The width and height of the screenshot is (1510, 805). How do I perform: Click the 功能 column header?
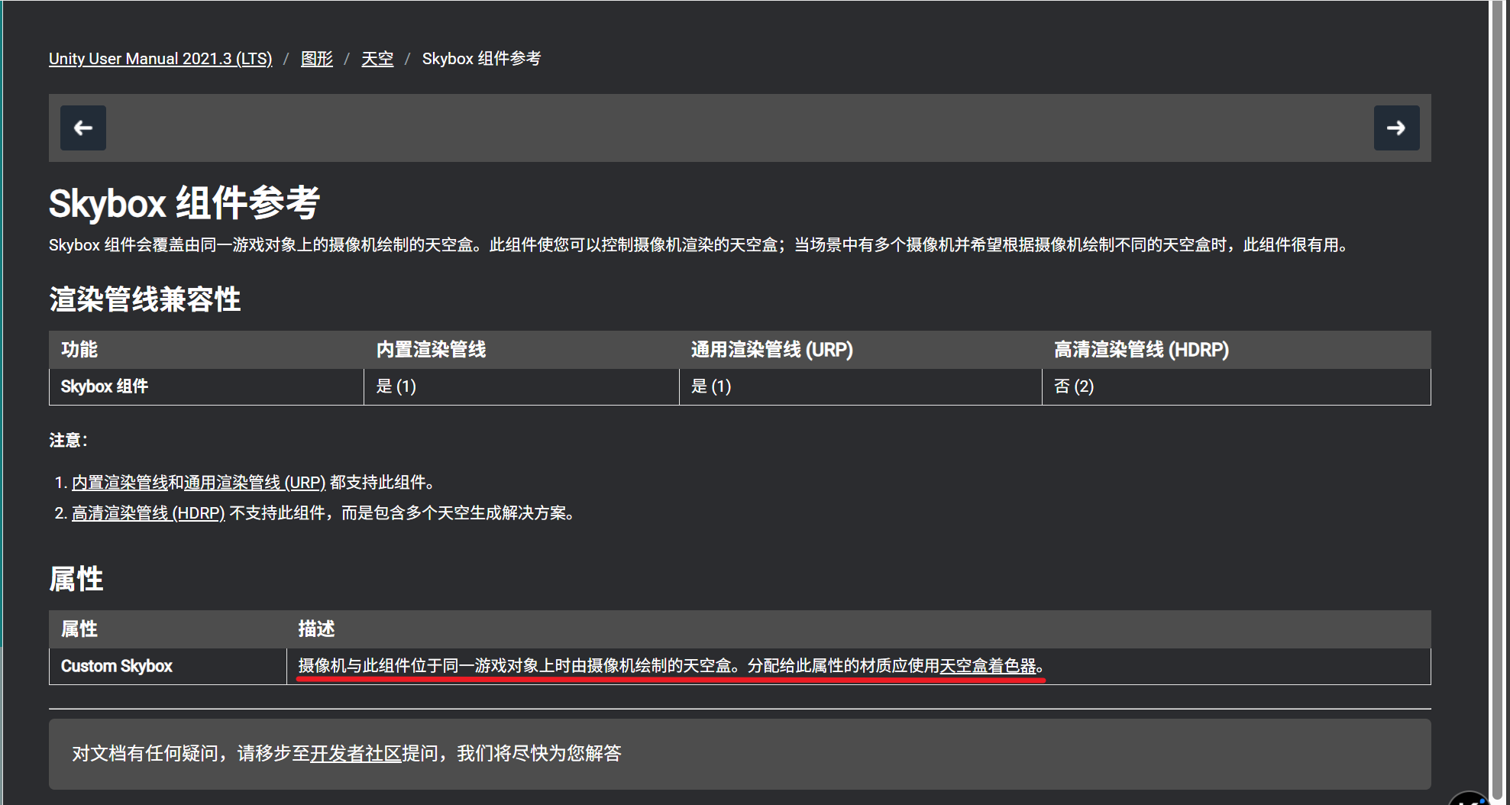point(207,350)
